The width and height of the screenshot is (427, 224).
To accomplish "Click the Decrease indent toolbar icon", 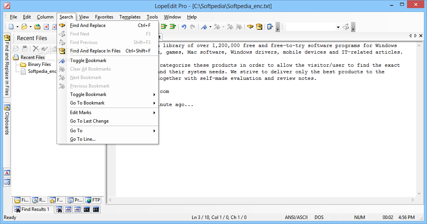I will [x=172, y=27].
